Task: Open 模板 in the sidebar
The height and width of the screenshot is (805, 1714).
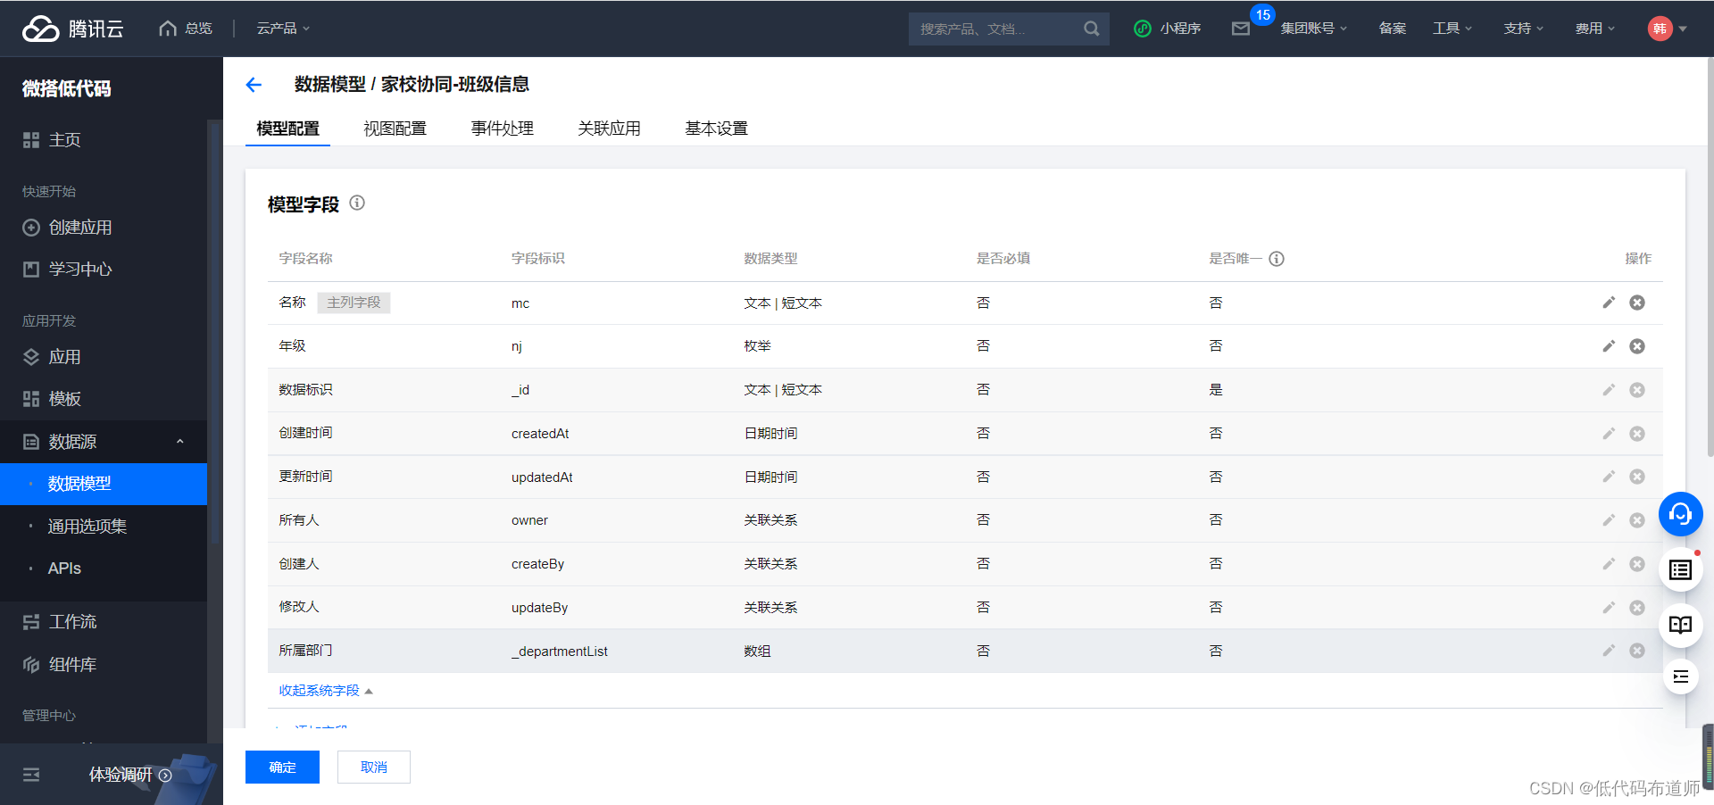Action: pyautogui.click(x=104, y=399)
